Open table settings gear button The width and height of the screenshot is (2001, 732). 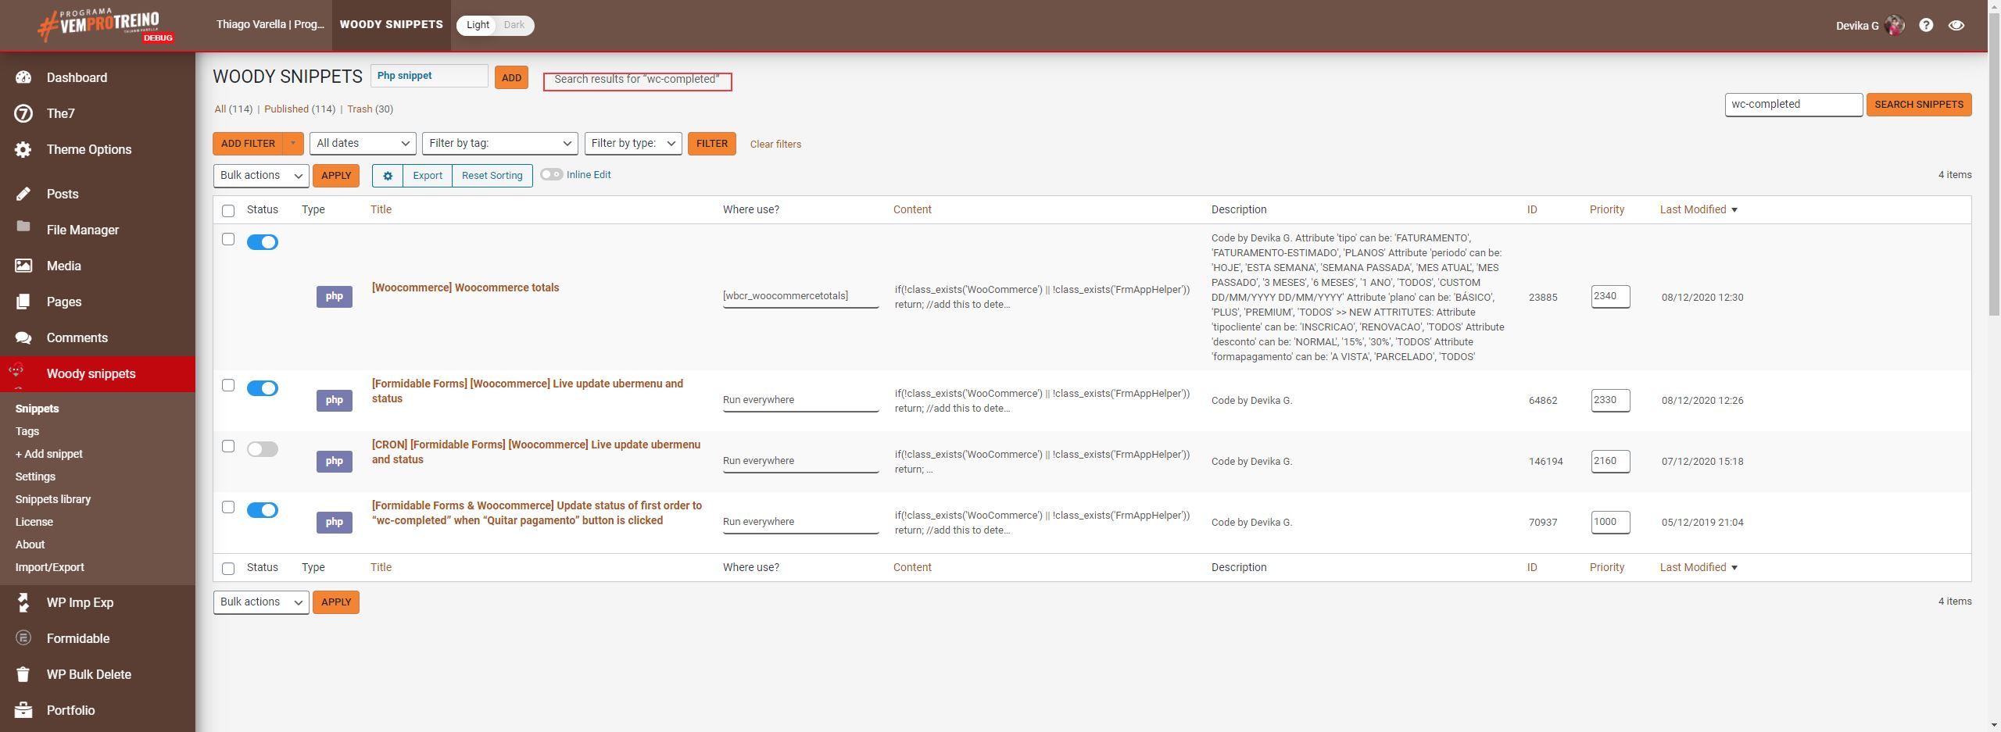(388, 176)
